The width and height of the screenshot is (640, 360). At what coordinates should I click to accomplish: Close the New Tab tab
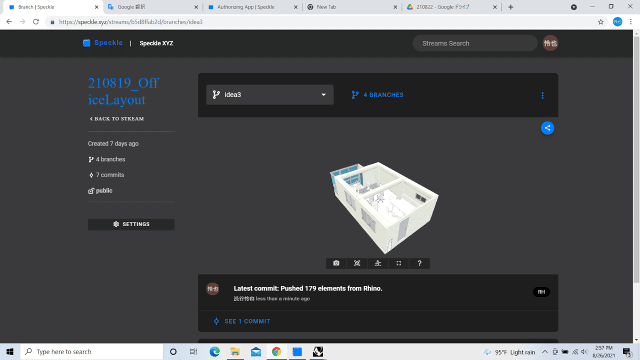[x=395, y=7]
